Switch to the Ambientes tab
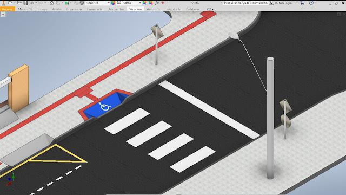Screen dimensions: 346x195 (x=154, y=9)
